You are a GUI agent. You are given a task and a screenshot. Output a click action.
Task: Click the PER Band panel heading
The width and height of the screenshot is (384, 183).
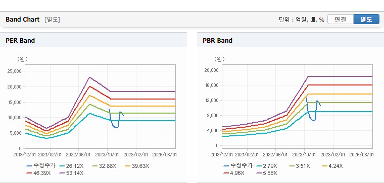[x=20, y=40]
